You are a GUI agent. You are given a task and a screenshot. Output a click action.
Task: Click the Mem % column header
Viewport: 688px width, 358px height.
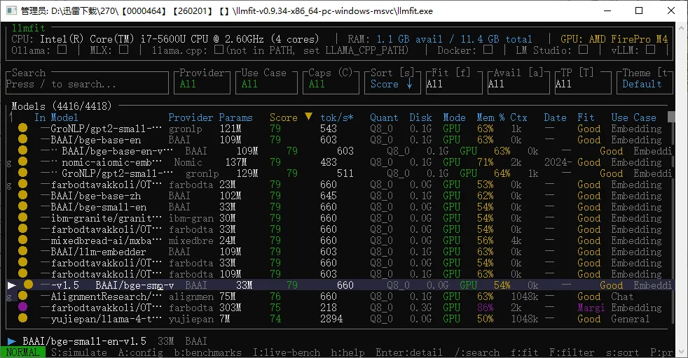click(x=490, y=117)
